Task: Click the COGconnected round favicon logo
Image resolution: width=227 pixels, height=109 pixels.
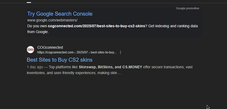Action: (30, 50)
